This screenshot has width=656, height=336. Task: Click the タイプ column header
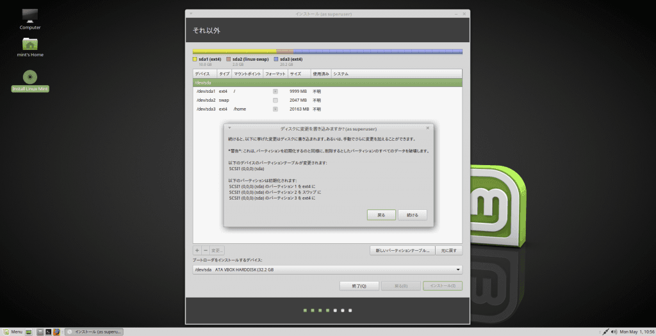[224, 74]
